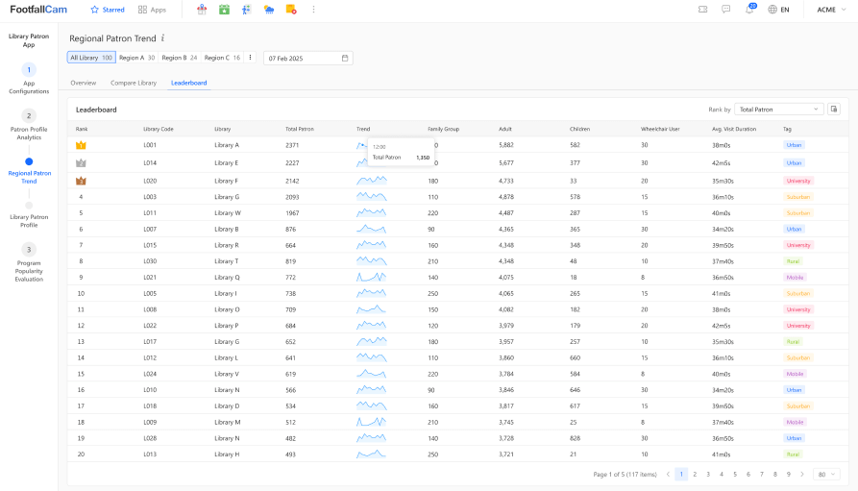
Task: Open the page size 80 dropdown
Action: tap(826, 474)
